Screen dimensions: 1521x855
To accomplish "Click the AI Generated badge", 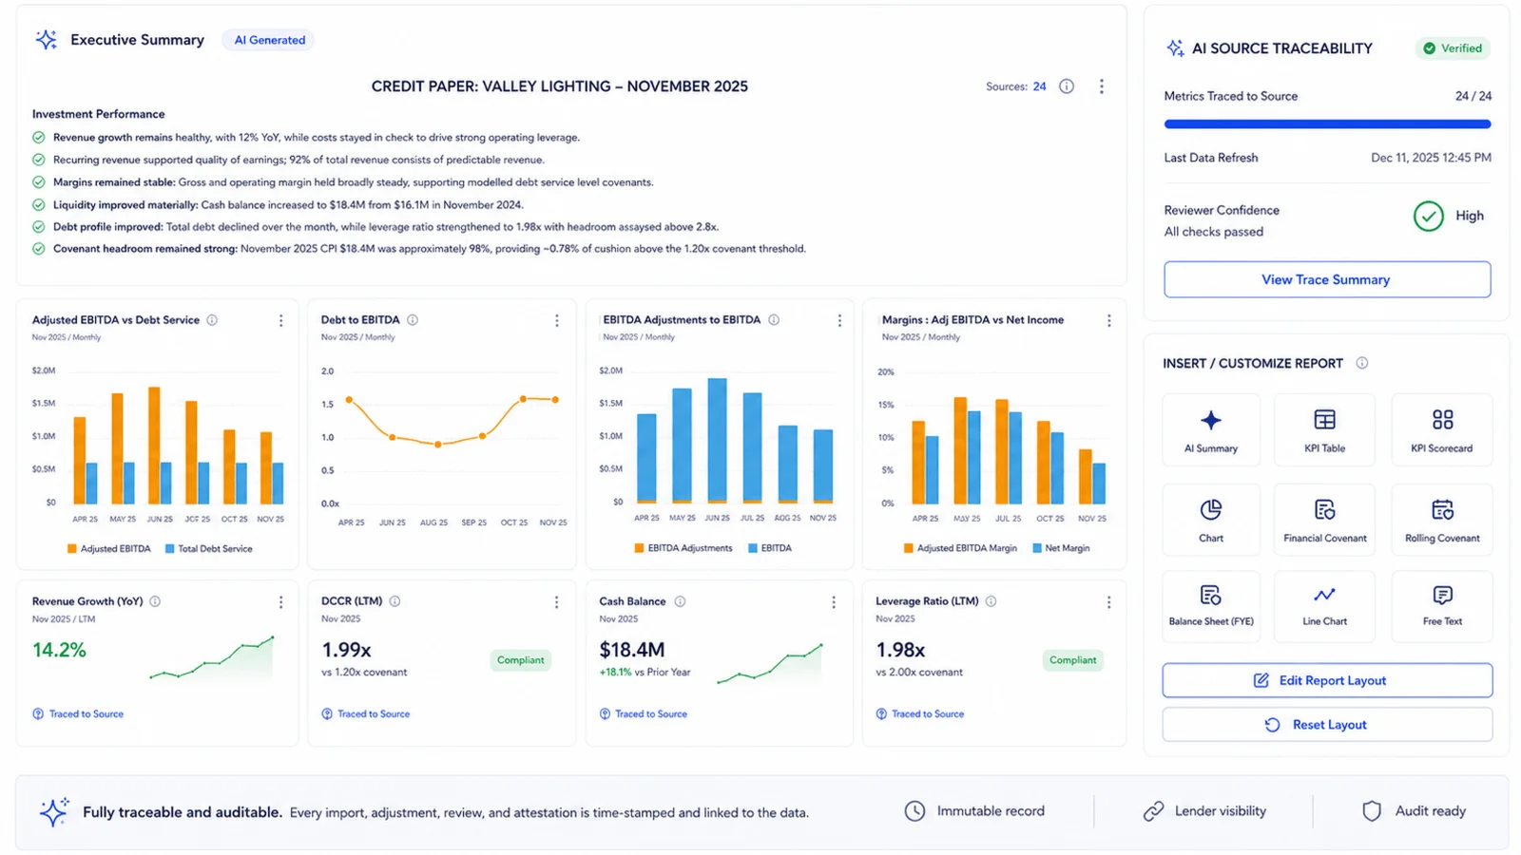I will [269, 40].
